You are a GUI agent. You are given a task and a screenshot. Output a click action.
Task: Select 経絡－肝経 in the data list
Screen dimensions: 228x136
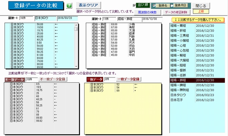tap(197, 30)
